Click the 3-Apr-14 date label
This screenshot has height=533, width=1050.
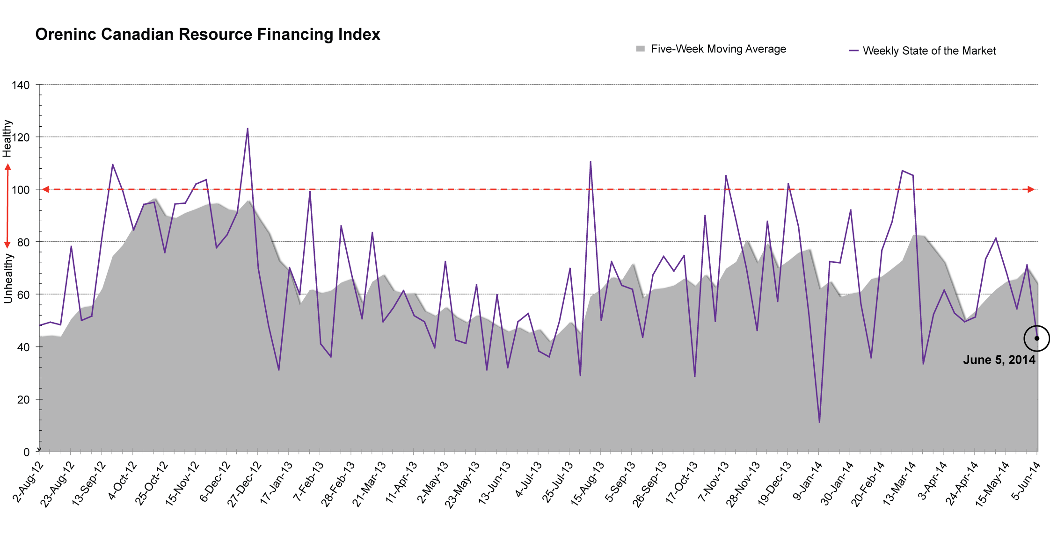tap(933, 481)
